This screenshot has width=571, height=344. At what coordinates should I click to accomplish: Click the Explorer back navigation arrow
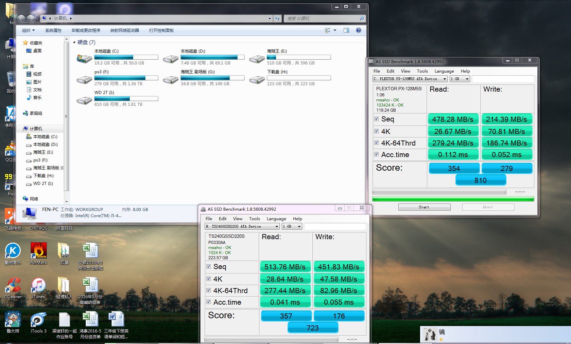click(21, 18)
